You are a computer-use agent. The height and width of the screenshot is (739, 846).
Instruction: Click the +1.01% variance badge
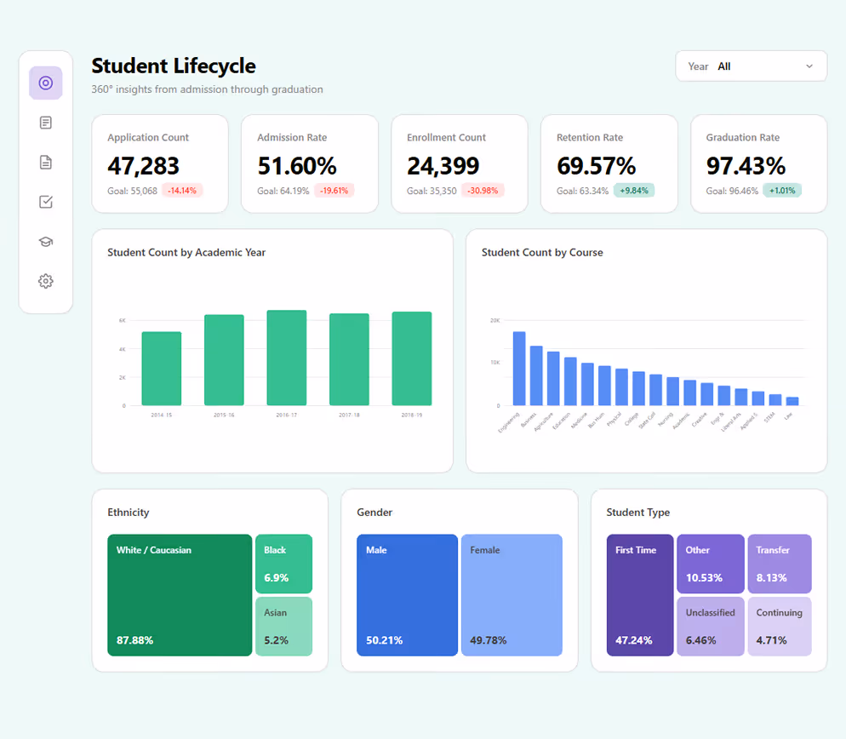782,191
